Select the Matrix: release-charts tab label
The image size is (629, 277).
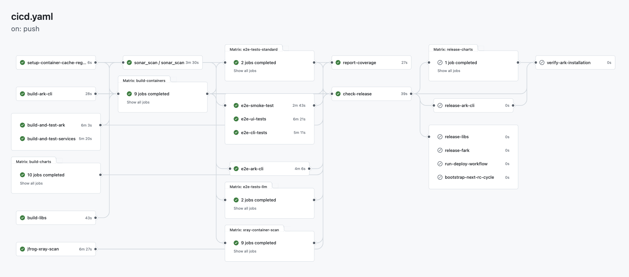(453, 49)
